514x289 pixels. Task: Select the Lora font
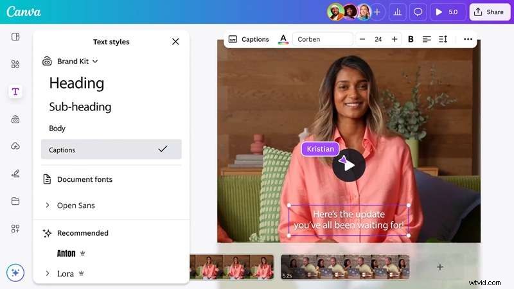(x=66, y=274)
